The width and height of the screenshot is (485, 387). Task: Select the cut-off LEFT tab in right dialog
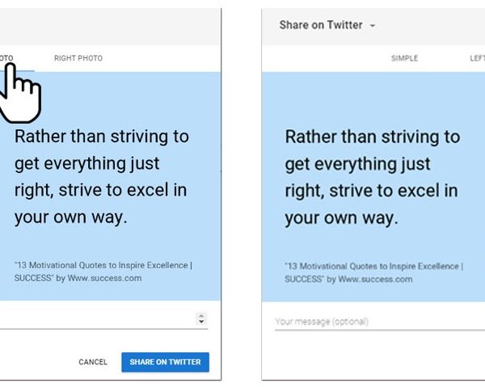(x=477, y=58)
